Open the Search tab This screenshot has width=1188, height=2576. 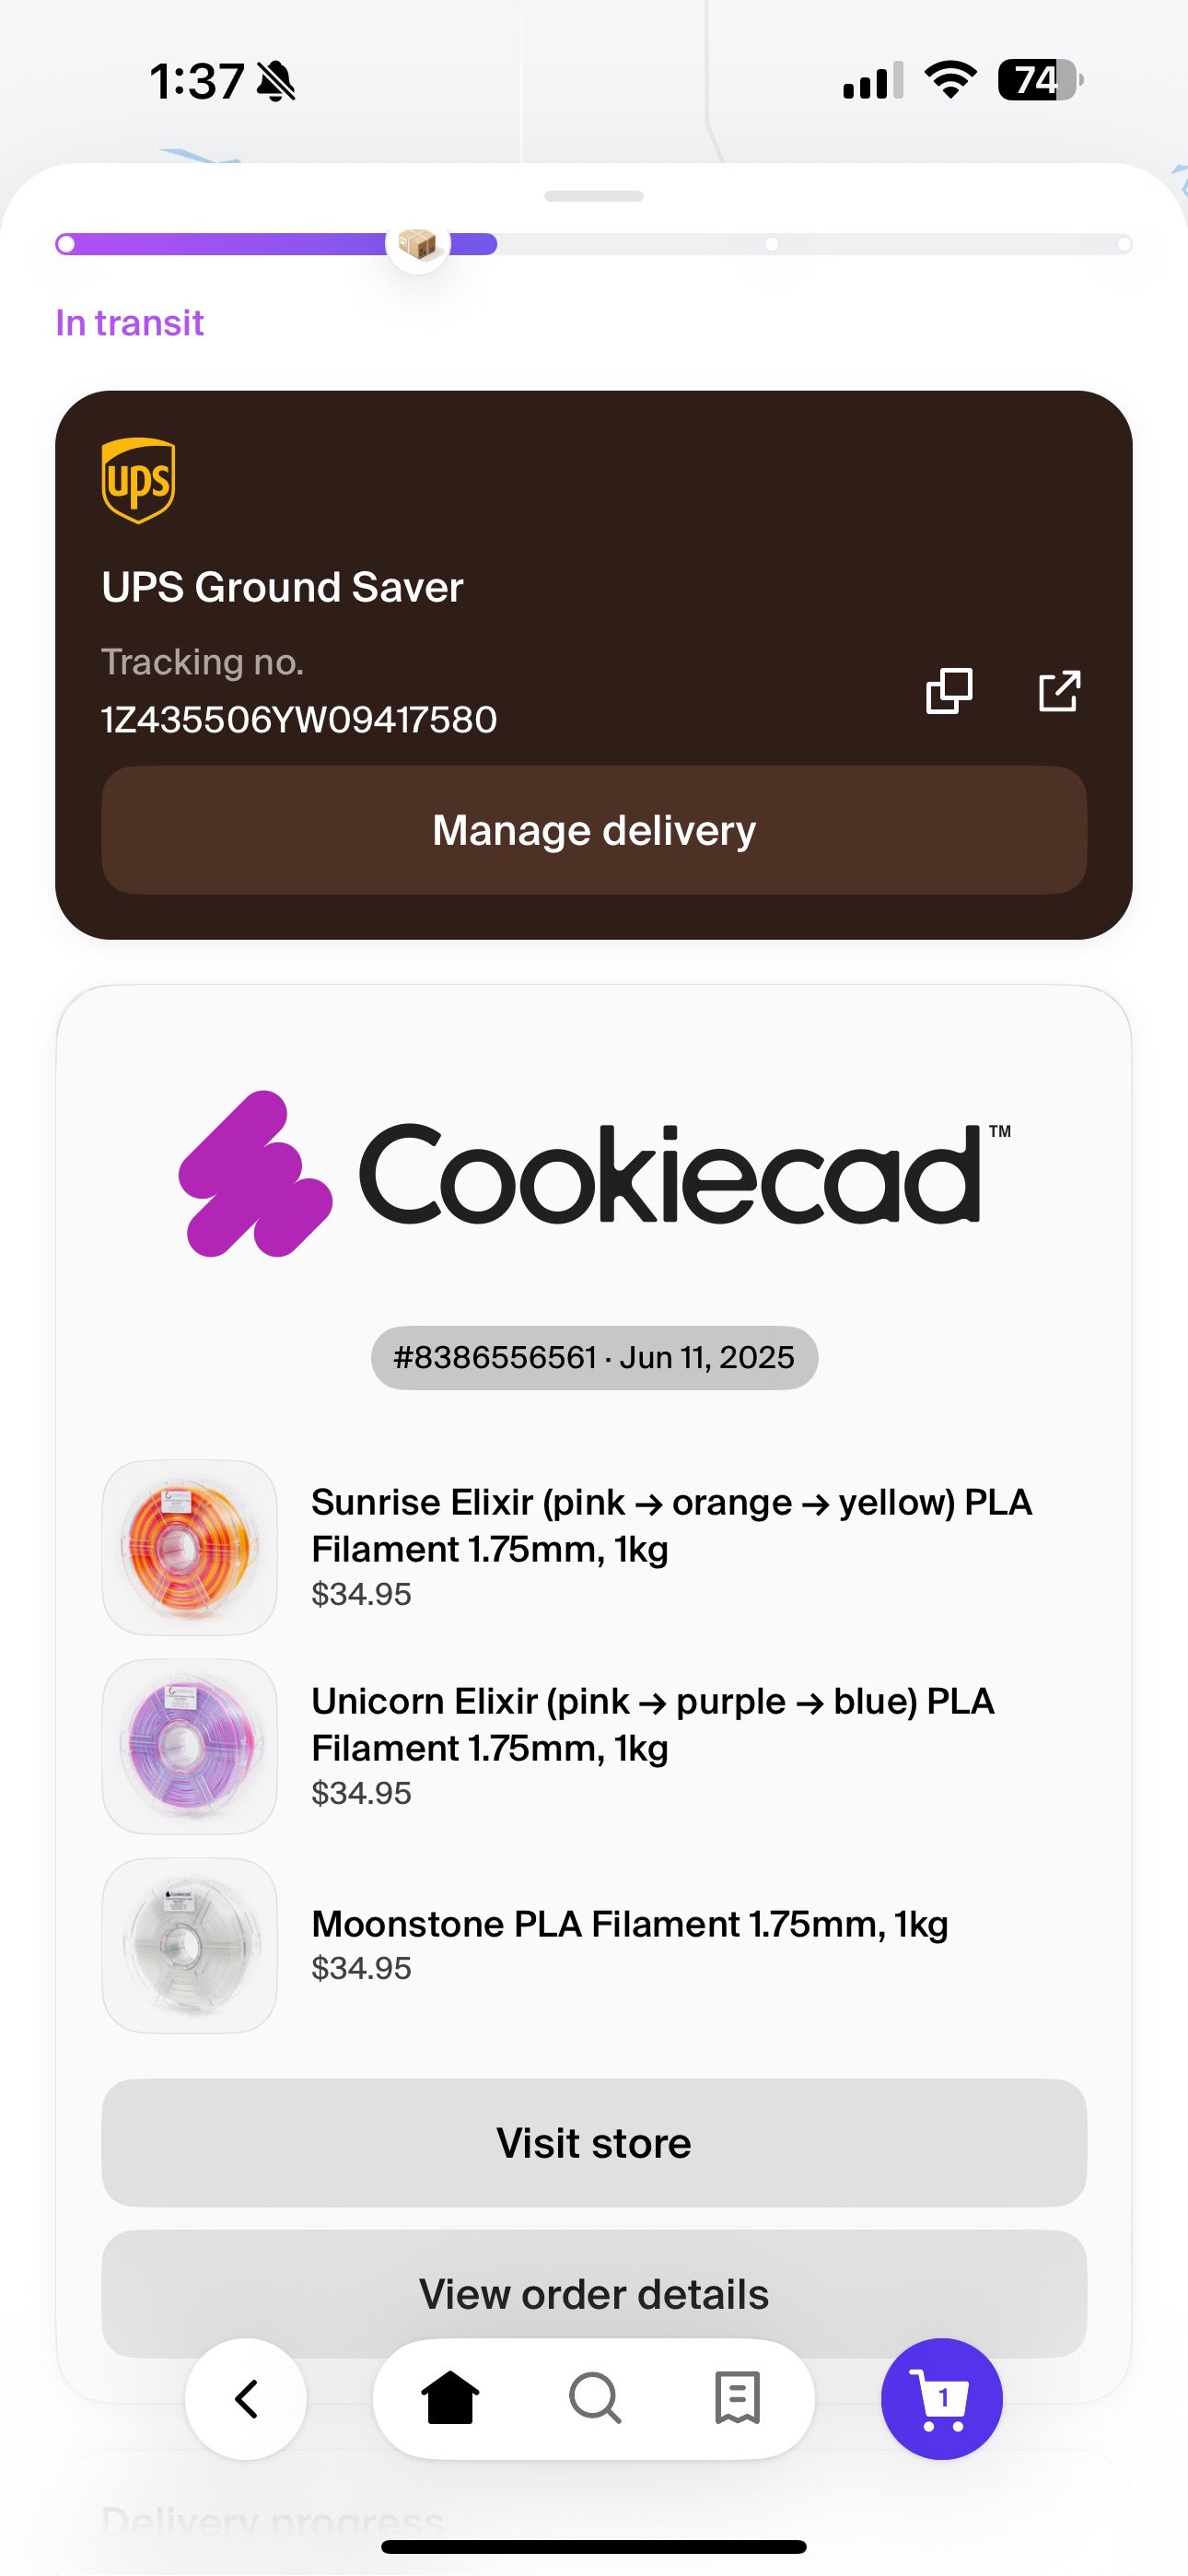(595, 2398)
